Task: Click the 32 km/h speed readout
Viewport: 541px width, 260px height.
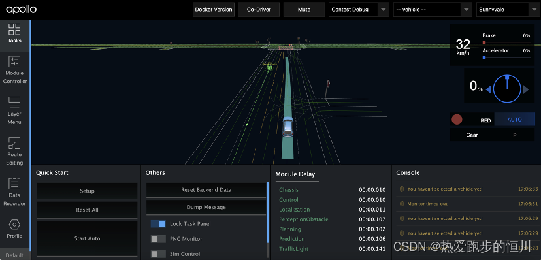Action: tap(463, 47)
